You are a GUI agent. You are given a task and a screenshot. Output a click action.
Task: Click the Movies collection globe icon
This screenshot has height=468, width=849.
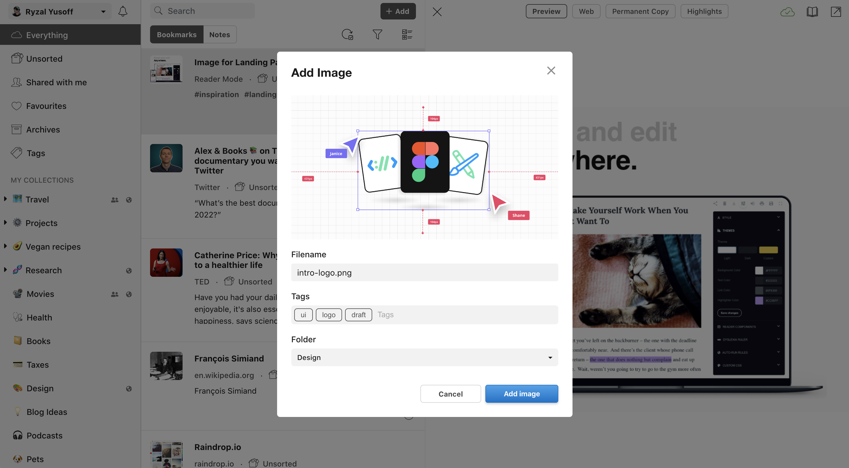(129, 294)
